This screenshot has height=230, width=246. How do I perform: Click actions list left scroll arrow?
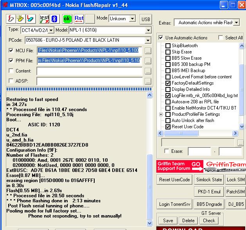(160, 133)
